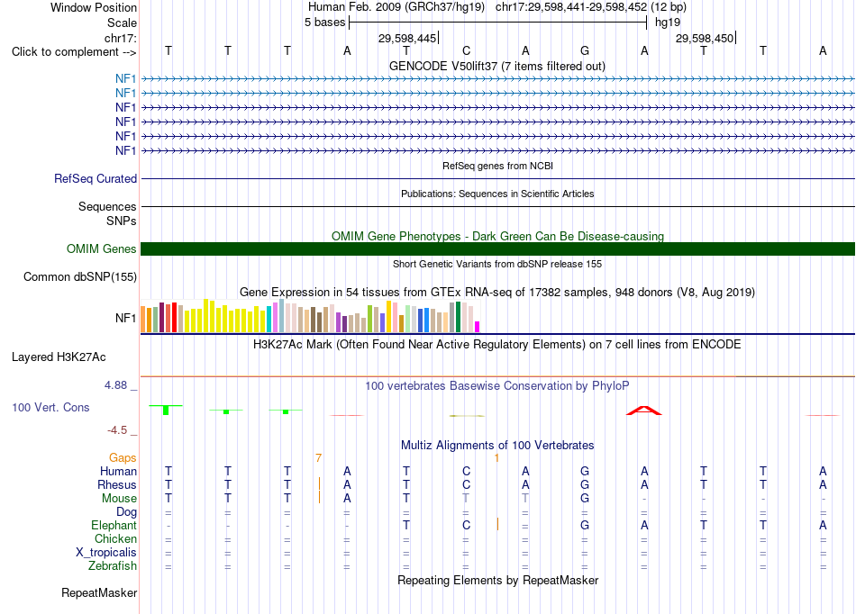The image size is (856, 614).
Task: Click the orange gap count '7'
Action: 318,458
